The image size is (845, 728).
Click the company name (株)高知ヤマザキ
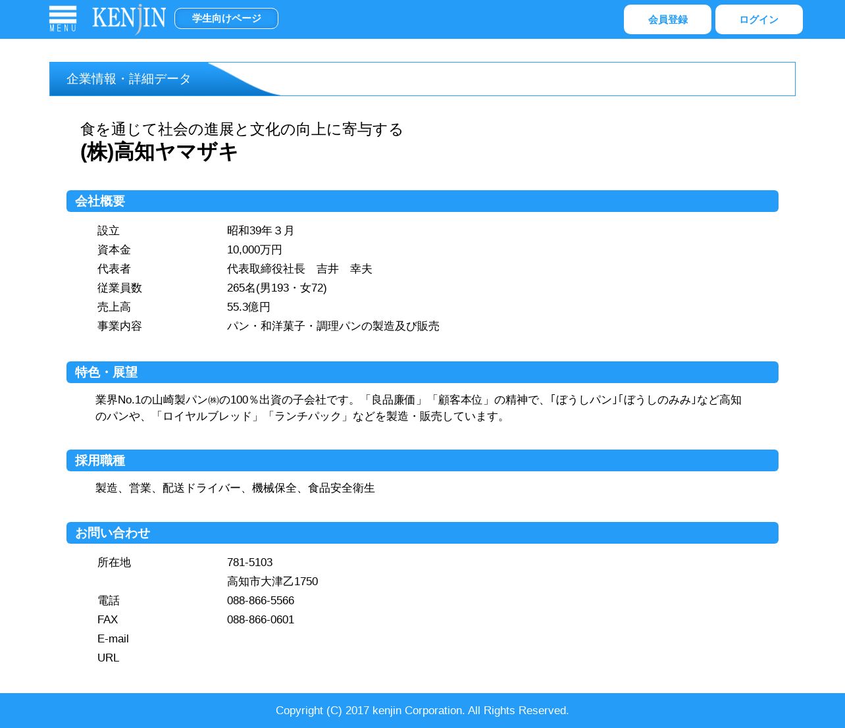click(x=159, y=152)
